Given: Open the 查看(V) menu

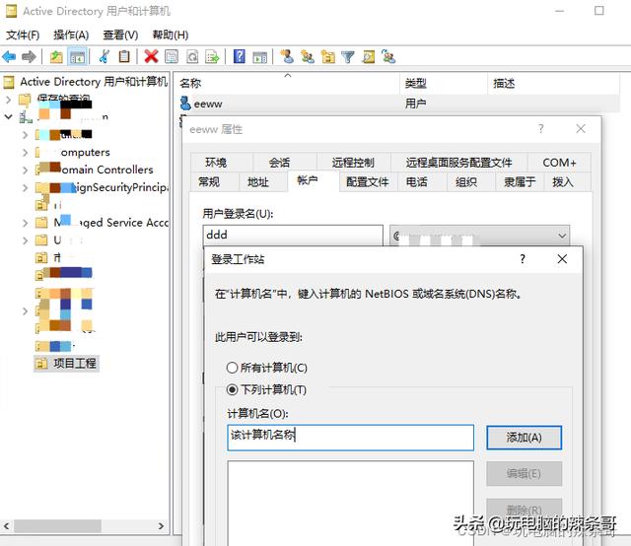Looking at the screenshot, I should click(x=120, y=35).
